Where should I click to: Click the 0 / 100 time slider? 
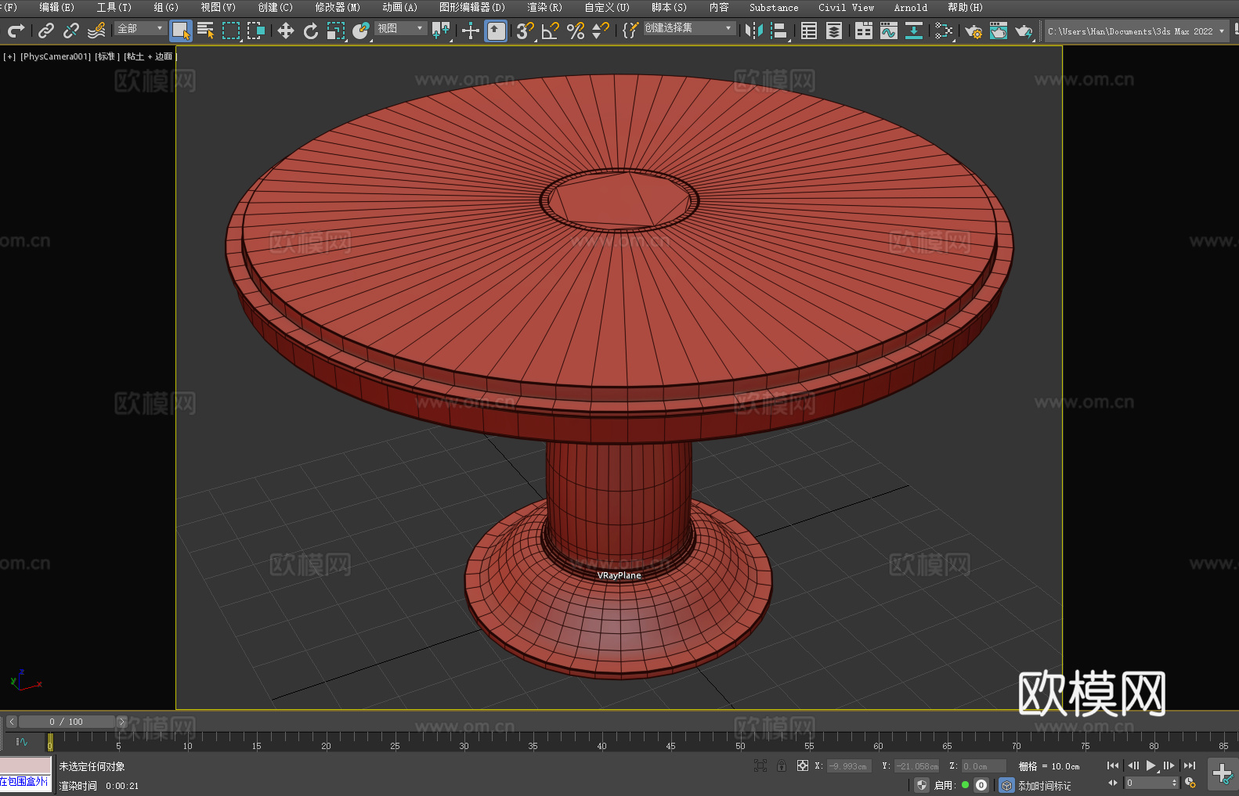point(66,722)
